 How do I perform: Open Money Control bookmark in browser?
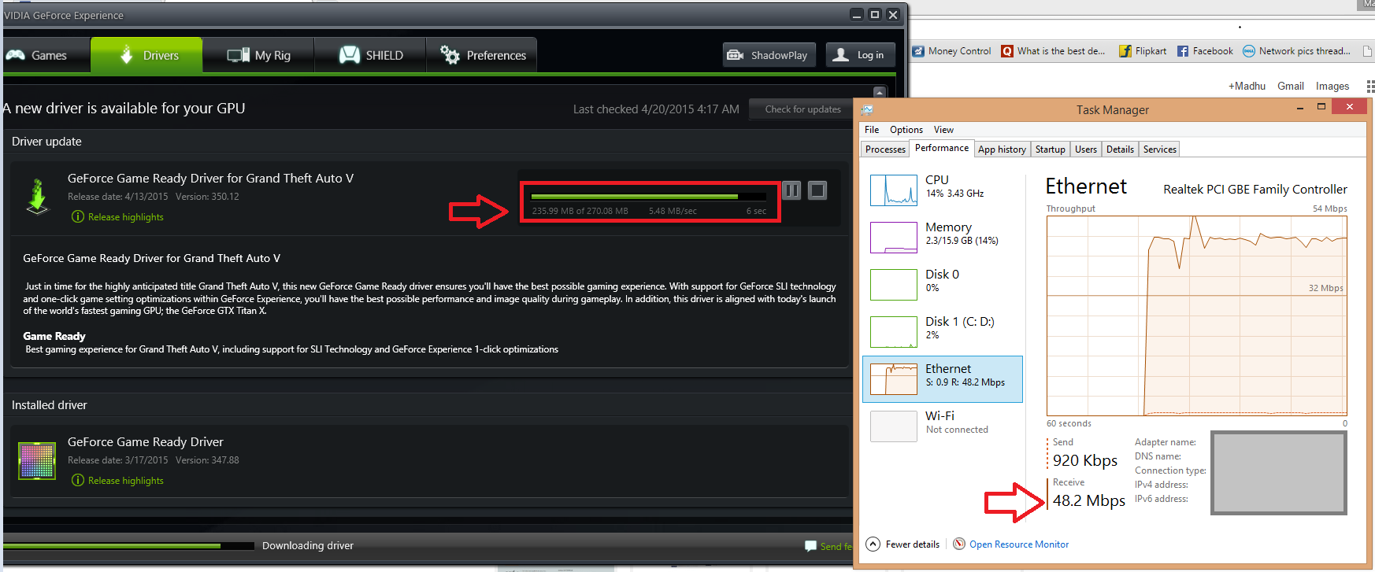[951, 51]
